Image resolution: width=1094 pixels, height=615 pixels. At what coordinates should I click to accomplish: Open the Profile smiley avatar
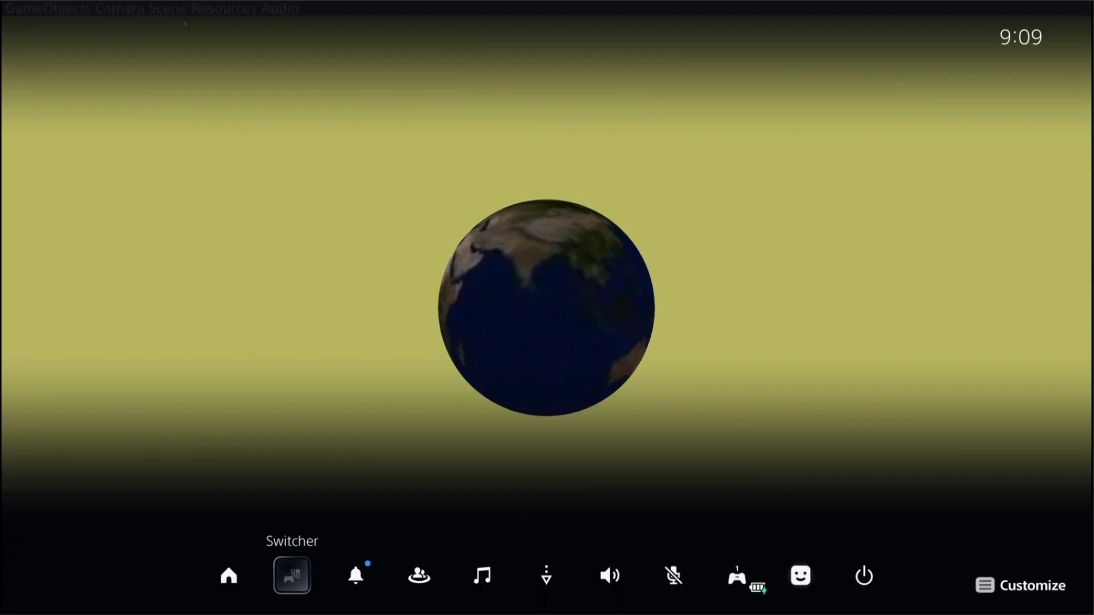click(800, 576)
